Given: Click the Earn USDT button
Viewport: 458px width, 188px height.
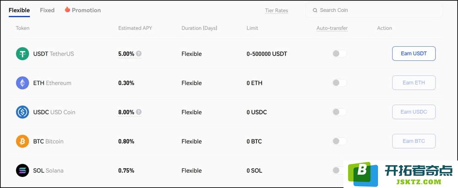Looking at the screenshot, I should pos(414,54).
